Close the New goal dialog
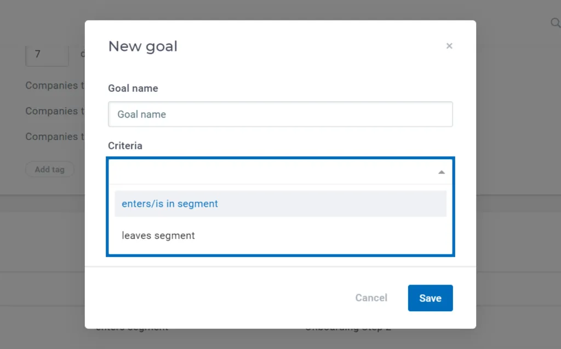The image size is (561, 349). [449, 46]
